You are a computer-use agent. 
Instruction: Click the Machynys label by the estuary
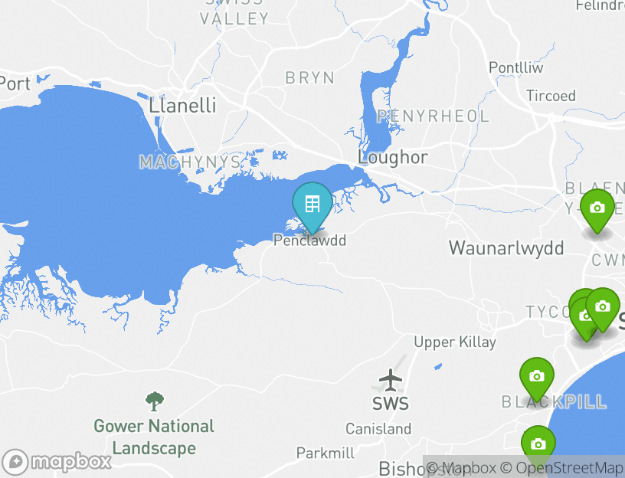click(190, 162)
